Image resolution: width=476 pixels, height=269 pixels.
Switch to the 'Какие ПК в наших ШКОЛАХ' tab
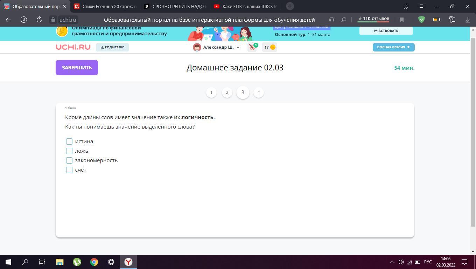(x=245, y=6)
